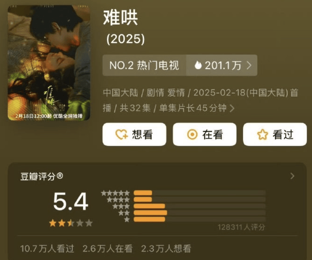Open NO.2 热门电视 ranking tag
Screen dimensions: 312x260
(144, 65)
